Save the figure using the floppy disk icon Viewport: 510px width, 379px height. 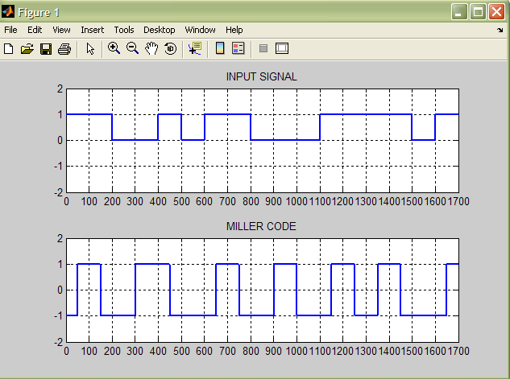pyautogui.click(x=46, y=49)
